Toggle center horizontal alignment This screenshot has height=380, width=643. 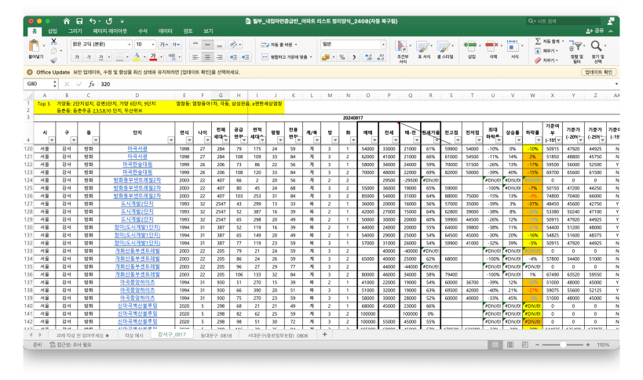tap(207, 57)
